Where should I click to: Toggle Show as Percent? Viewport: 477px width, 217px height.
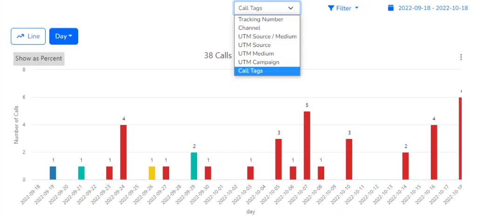point(39,59)
